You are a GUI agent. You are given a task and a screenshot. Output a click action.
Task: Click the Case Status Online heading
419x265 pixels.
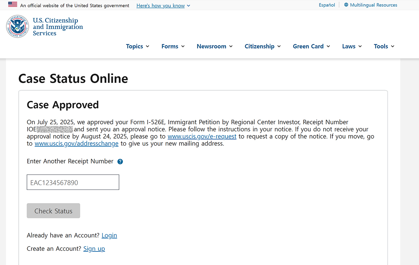click(x=73, y=79)
